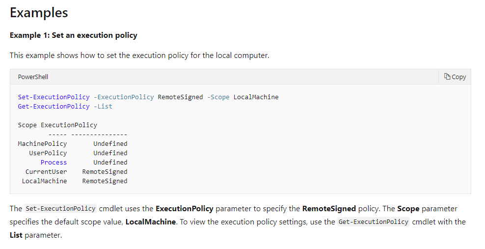The image size is (485, 249).
Task: Click the CurrentUser scope in the output
Action: [46, 172]
